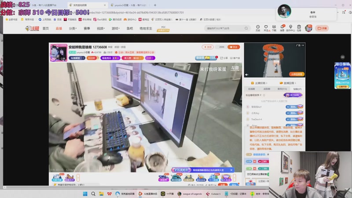The image size is (352, 198).
Task: Expand the 分类 category dropdown
Action: click(73, 28)
